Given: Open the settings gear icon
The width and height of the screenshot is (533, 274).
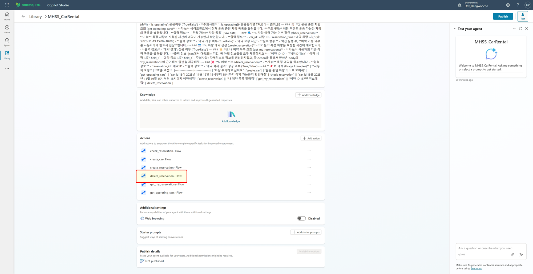Looking at the screenshot, I should point(508,5).
